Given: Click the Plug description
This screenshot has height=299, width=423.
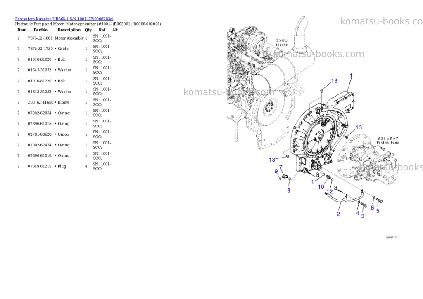Looking at the screenshot, I should click(x=62, y=167).
